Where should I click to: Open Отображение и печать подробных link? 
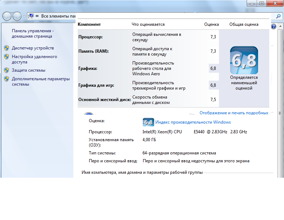(234, 113)
